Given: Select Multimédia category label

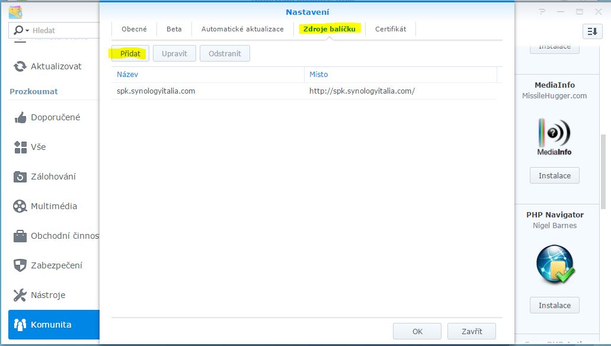Looking at the screenshot, I should point(54,206).
